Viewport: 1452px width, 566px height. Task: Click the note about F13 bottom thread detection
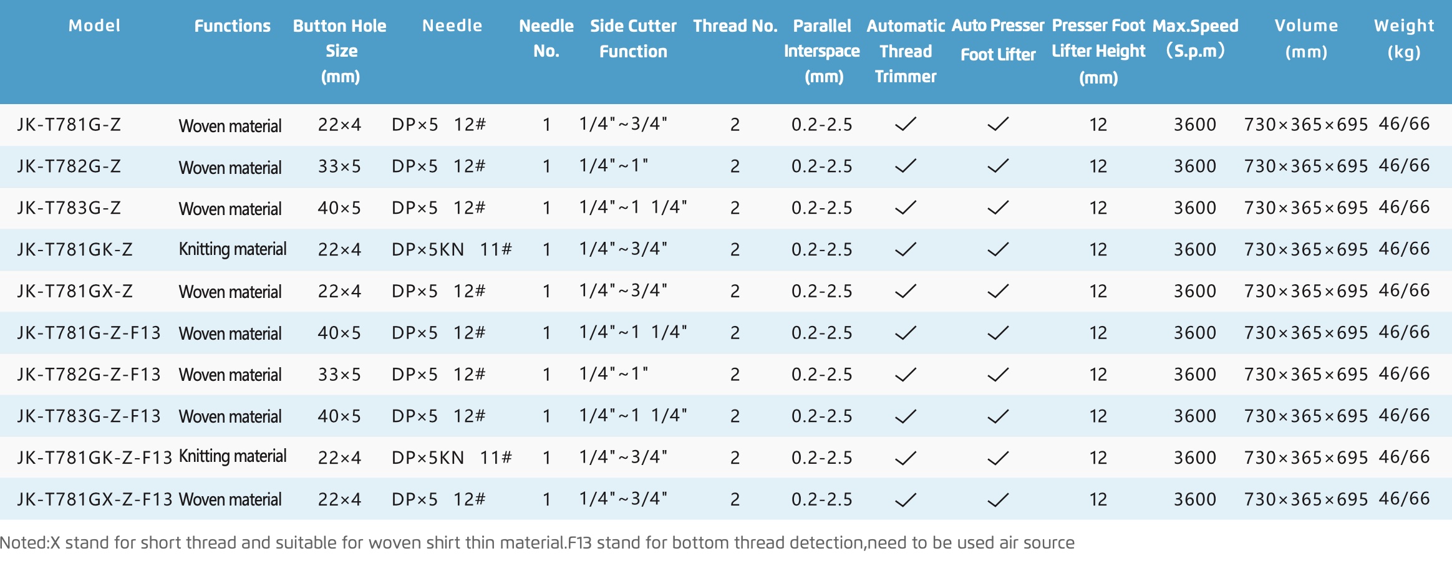click(821, 542)
